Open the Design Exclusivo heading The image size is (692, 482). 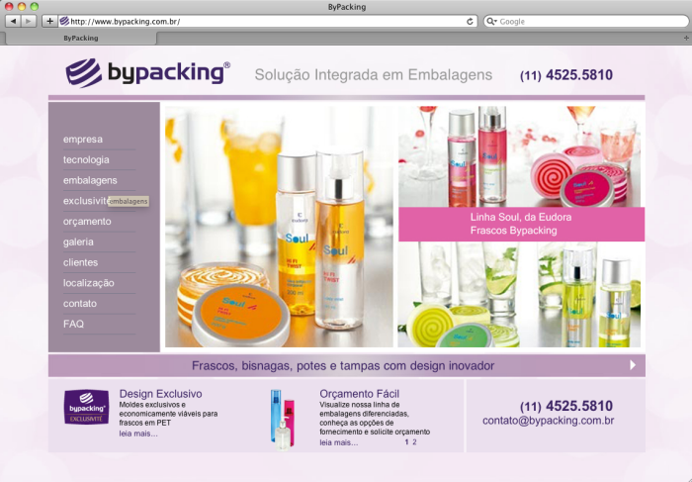click(x=160, y=394)
